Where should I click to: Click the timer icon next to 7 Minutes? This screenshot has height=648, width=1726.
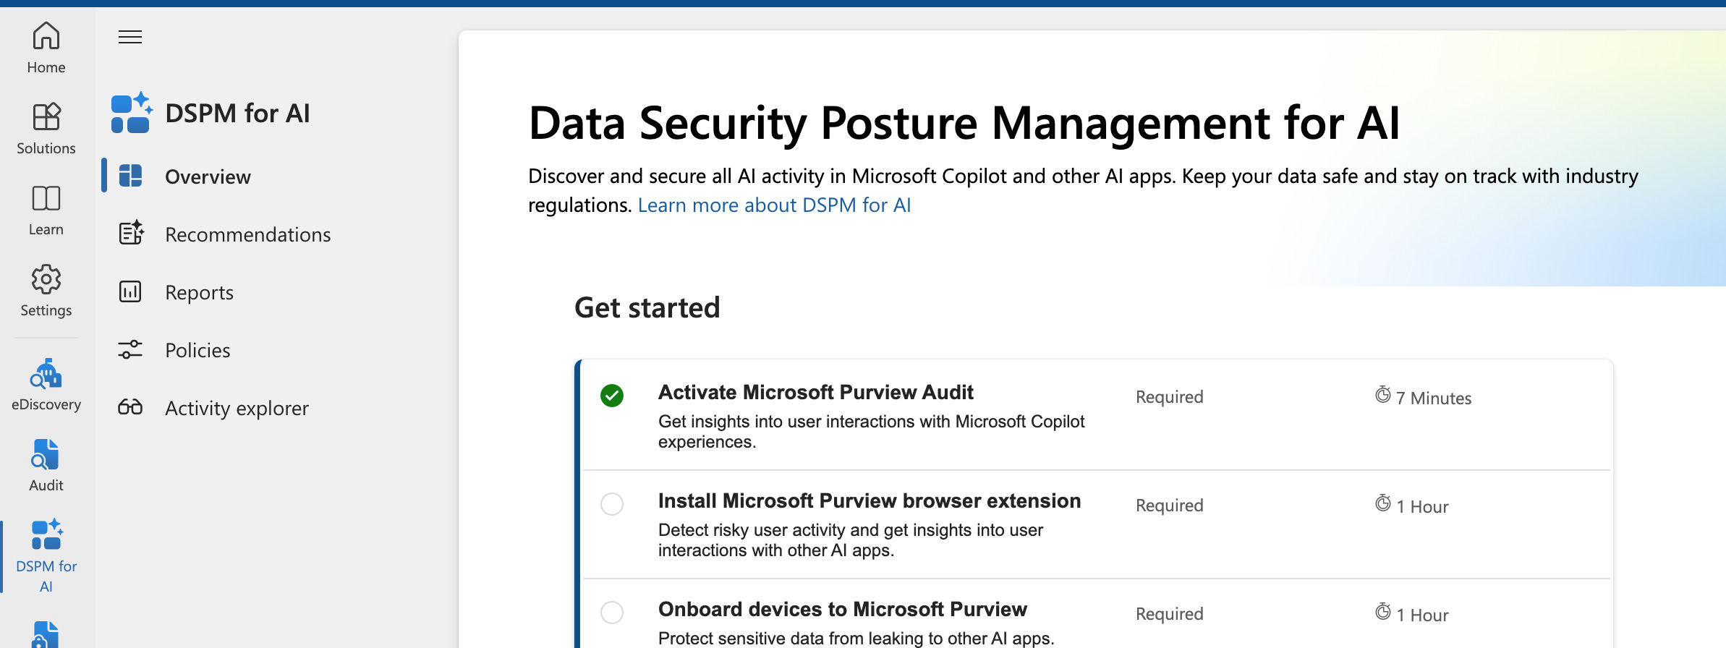pyautogui.click(x=1383, y=395)
